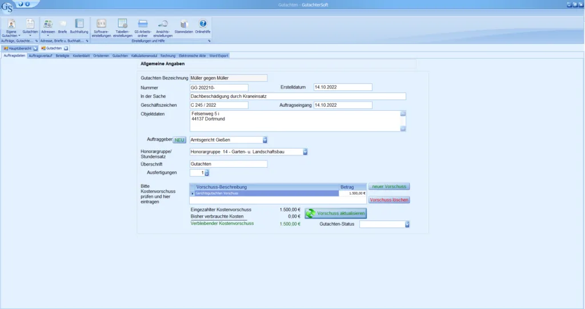Viewport: 585px width, 309px height.
Task: Click the info icon in the title bar
Action: point(27,4)
